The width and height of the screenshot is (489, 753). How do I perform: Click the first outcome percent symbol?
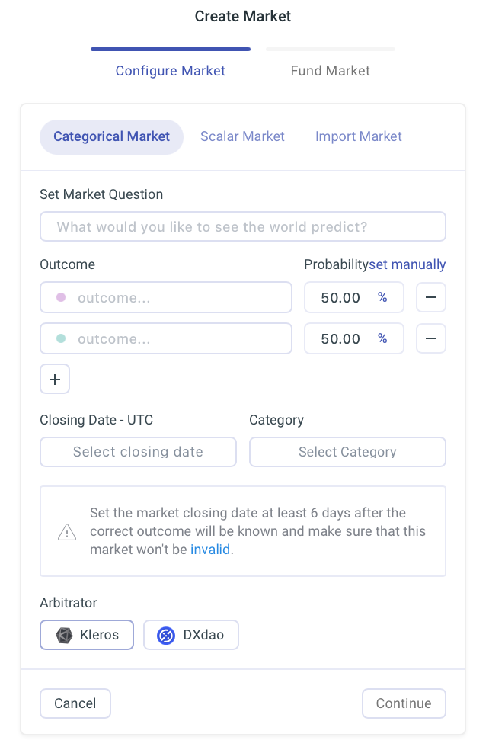(382, 297)
